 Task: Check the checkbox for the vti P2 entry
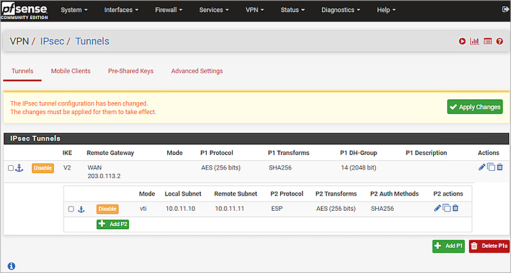click(x=71, y=210)
